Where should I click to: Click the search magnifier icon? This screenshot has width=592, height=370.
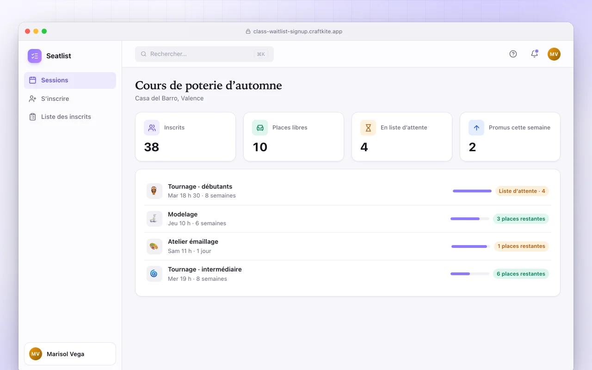click(144, 54)
